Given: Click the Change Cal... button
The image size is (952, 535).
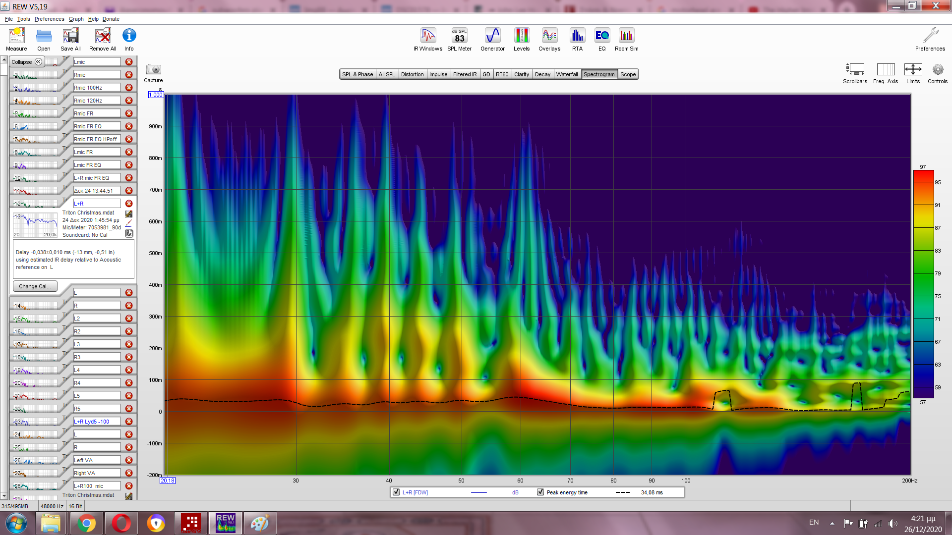Looking at the screenshot, I should [35, 286].
